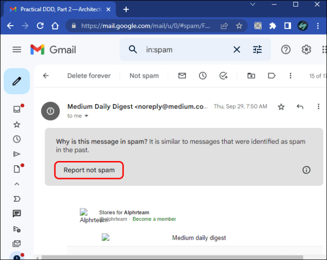
Task: Close the Practical DDD tab
Action: tap(108, 9)
